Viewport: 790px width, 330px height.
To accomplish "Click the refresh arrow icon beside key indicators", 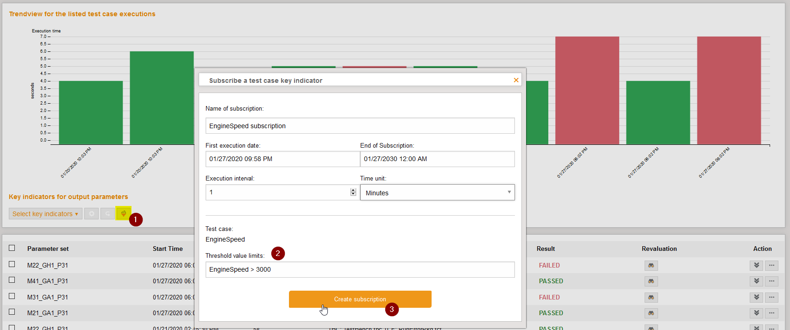I will pos(107,214).
